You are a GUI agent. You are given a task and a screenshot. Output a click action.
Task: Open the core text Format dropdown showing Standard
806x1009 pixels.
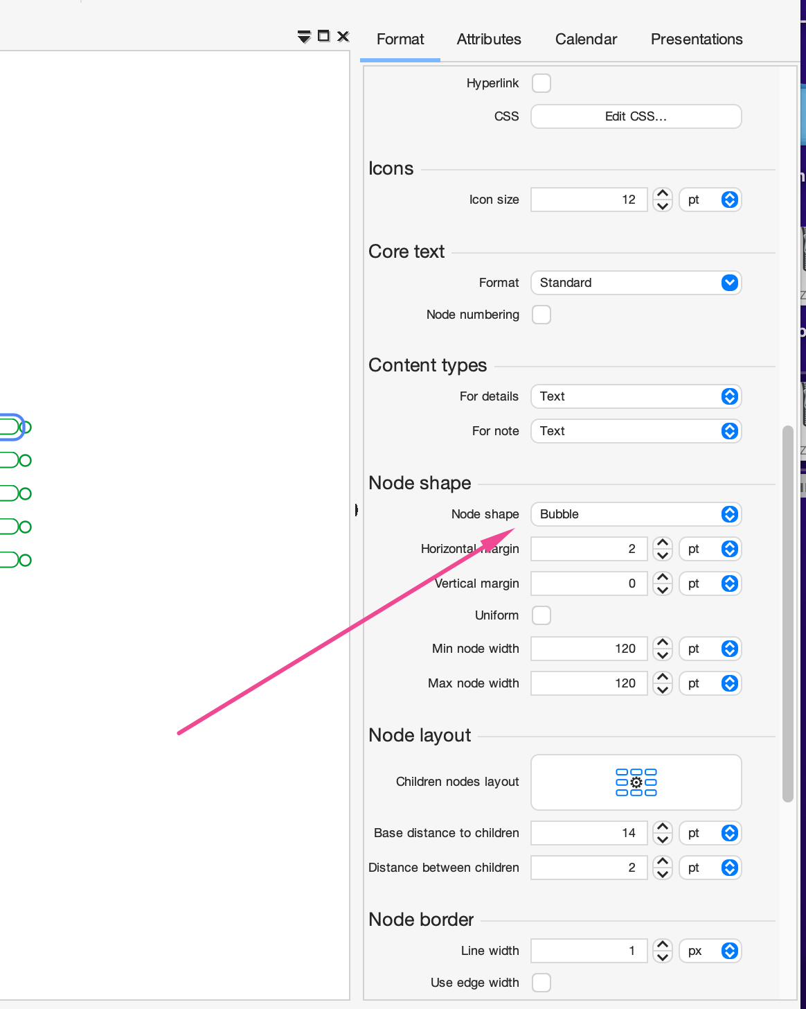tap(636, 283)
